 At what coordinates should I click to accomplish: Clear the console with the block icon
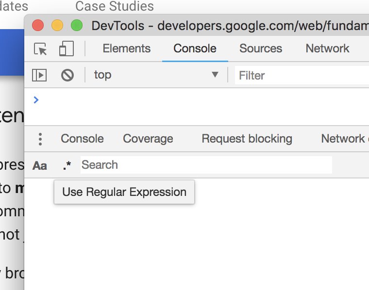coord(67,75)
